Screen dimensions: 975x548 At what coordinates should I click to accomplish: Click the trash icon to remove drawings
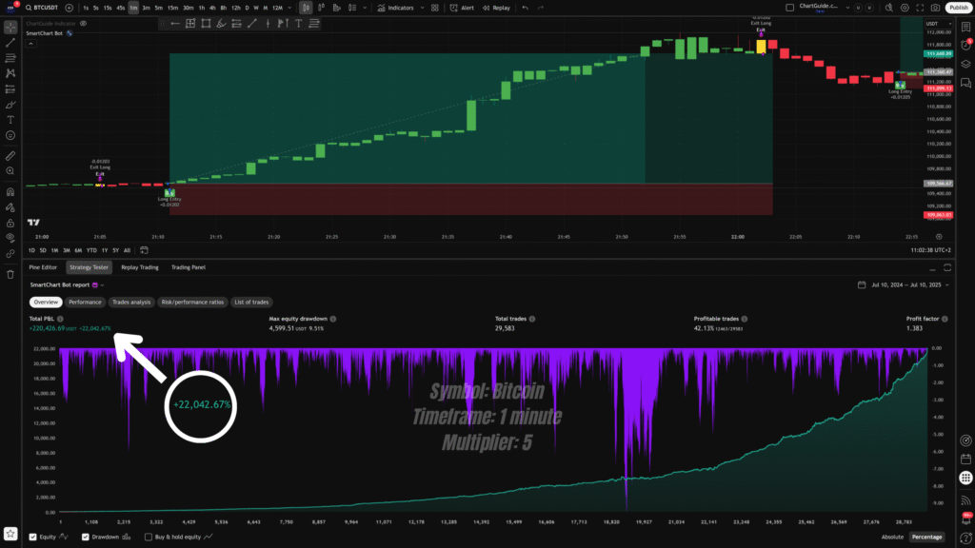click(10, 274)
